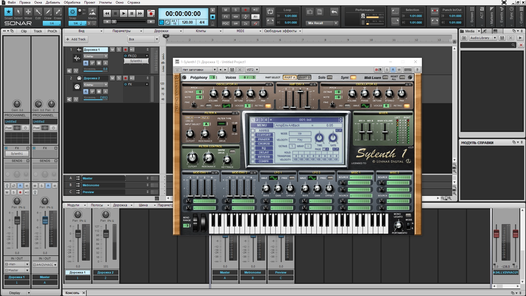
Task: Enable Midi Learn in Sylenth1
Action: (x=385, y=77)
